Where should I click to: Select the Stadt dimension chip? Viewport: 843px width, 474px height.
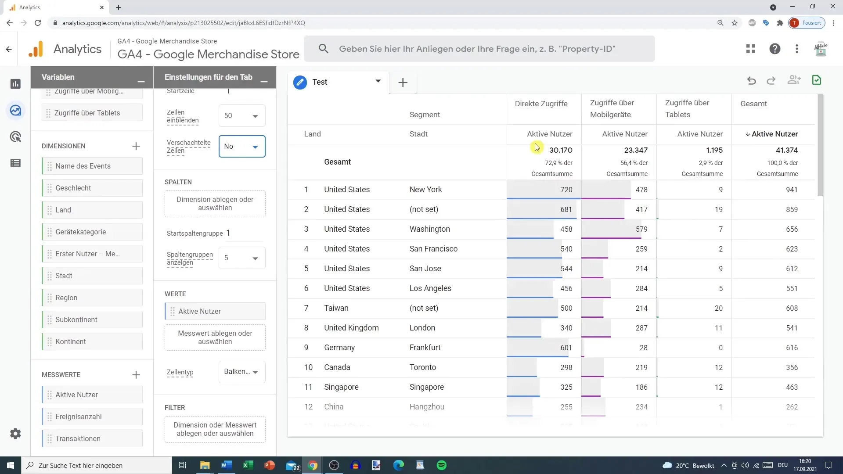coord(92,276)
